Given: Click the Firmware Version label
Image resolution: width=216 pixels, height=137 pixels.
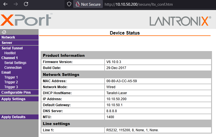Looking at the screenshot, I should (x=58, y=62).
